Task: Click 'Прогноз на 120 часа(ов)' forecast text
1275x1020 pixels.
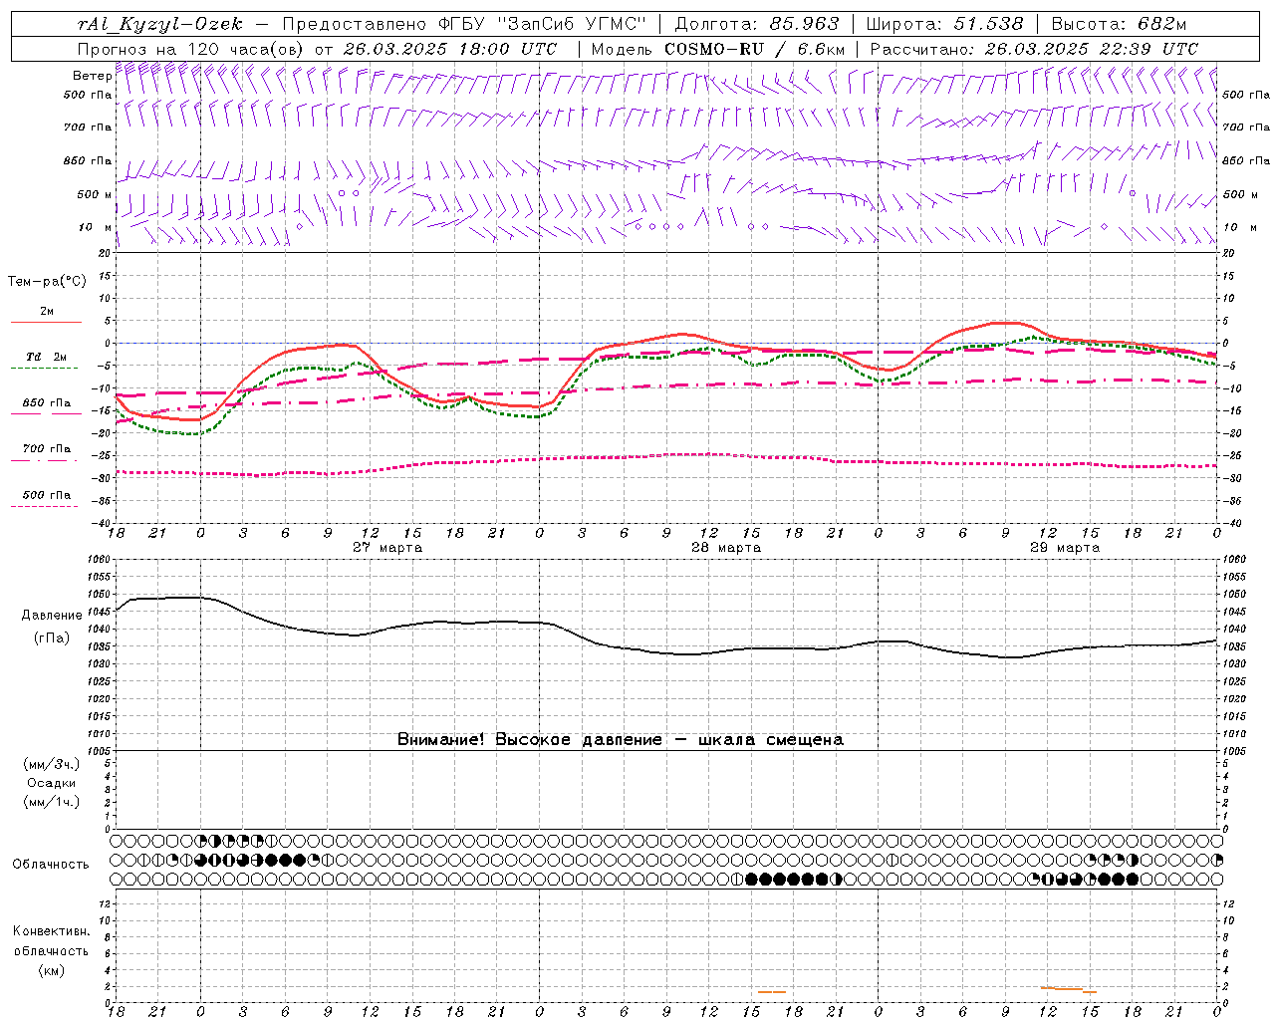Action: (x=191, y=49)
